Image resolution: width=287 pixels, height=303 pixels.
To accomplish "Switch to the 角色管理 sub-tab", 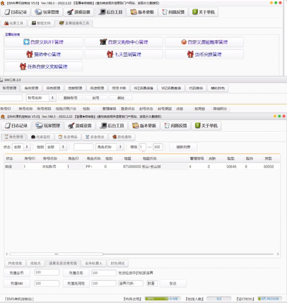I will click(14, 137).
